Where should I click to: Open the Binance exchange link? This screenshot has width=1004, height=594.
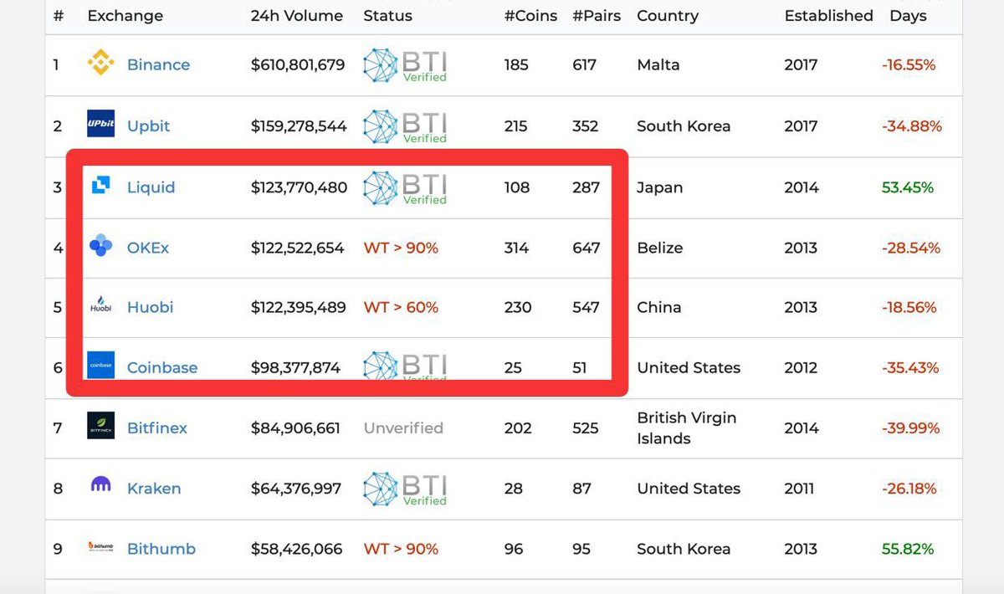(x=158, y=64)
